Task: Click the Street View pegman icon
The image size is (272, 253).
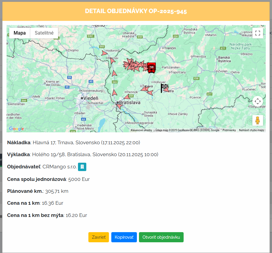Action: (257, 120)
